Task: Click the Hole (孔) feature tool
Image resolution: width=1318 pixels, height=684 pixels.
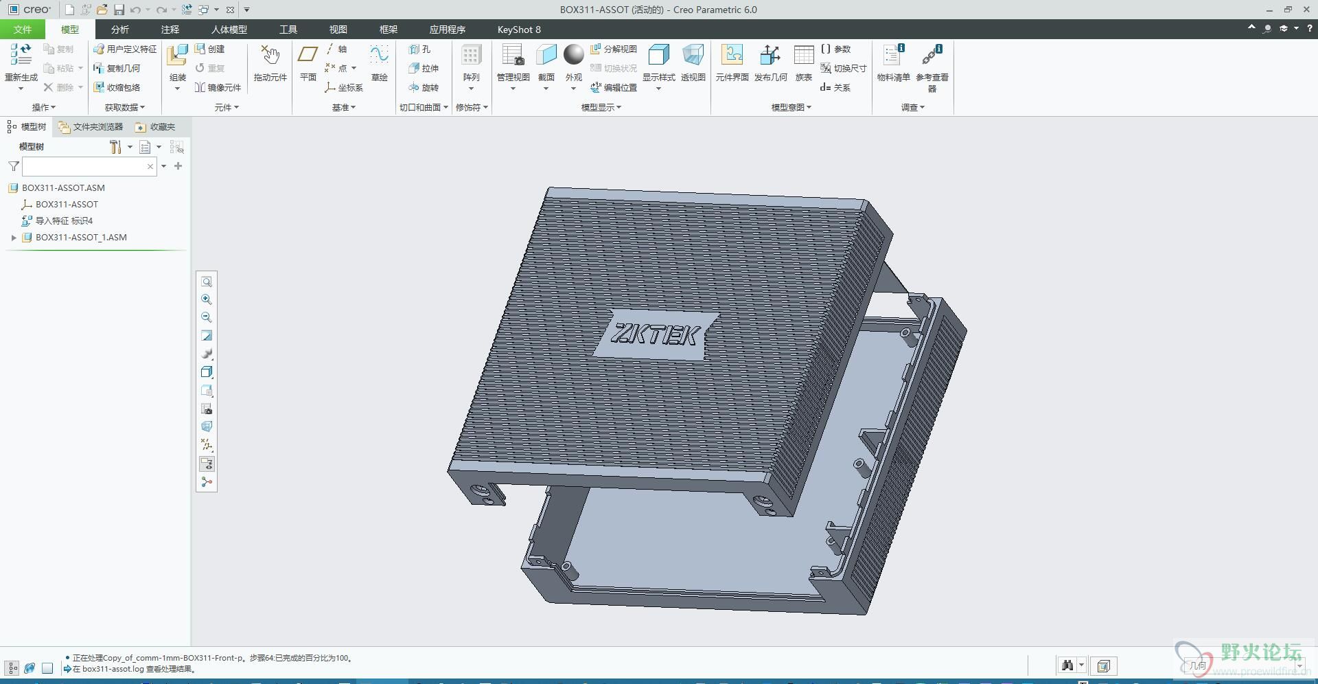Action: [x=419, y=49]
